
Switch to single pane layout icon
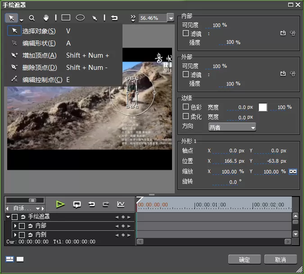tap(20, 259)
